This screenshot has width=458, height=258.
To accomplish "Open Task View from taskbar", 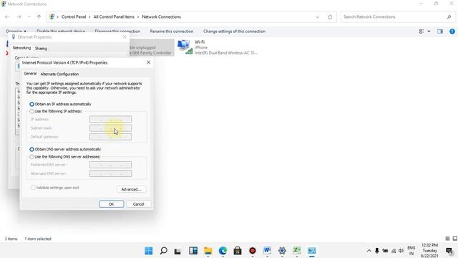I will [x=177, y=251].
